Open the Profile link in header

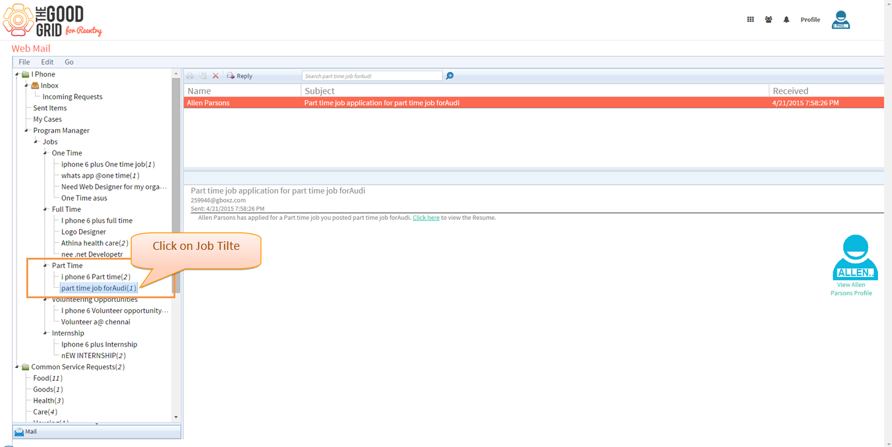coord(810,20)
